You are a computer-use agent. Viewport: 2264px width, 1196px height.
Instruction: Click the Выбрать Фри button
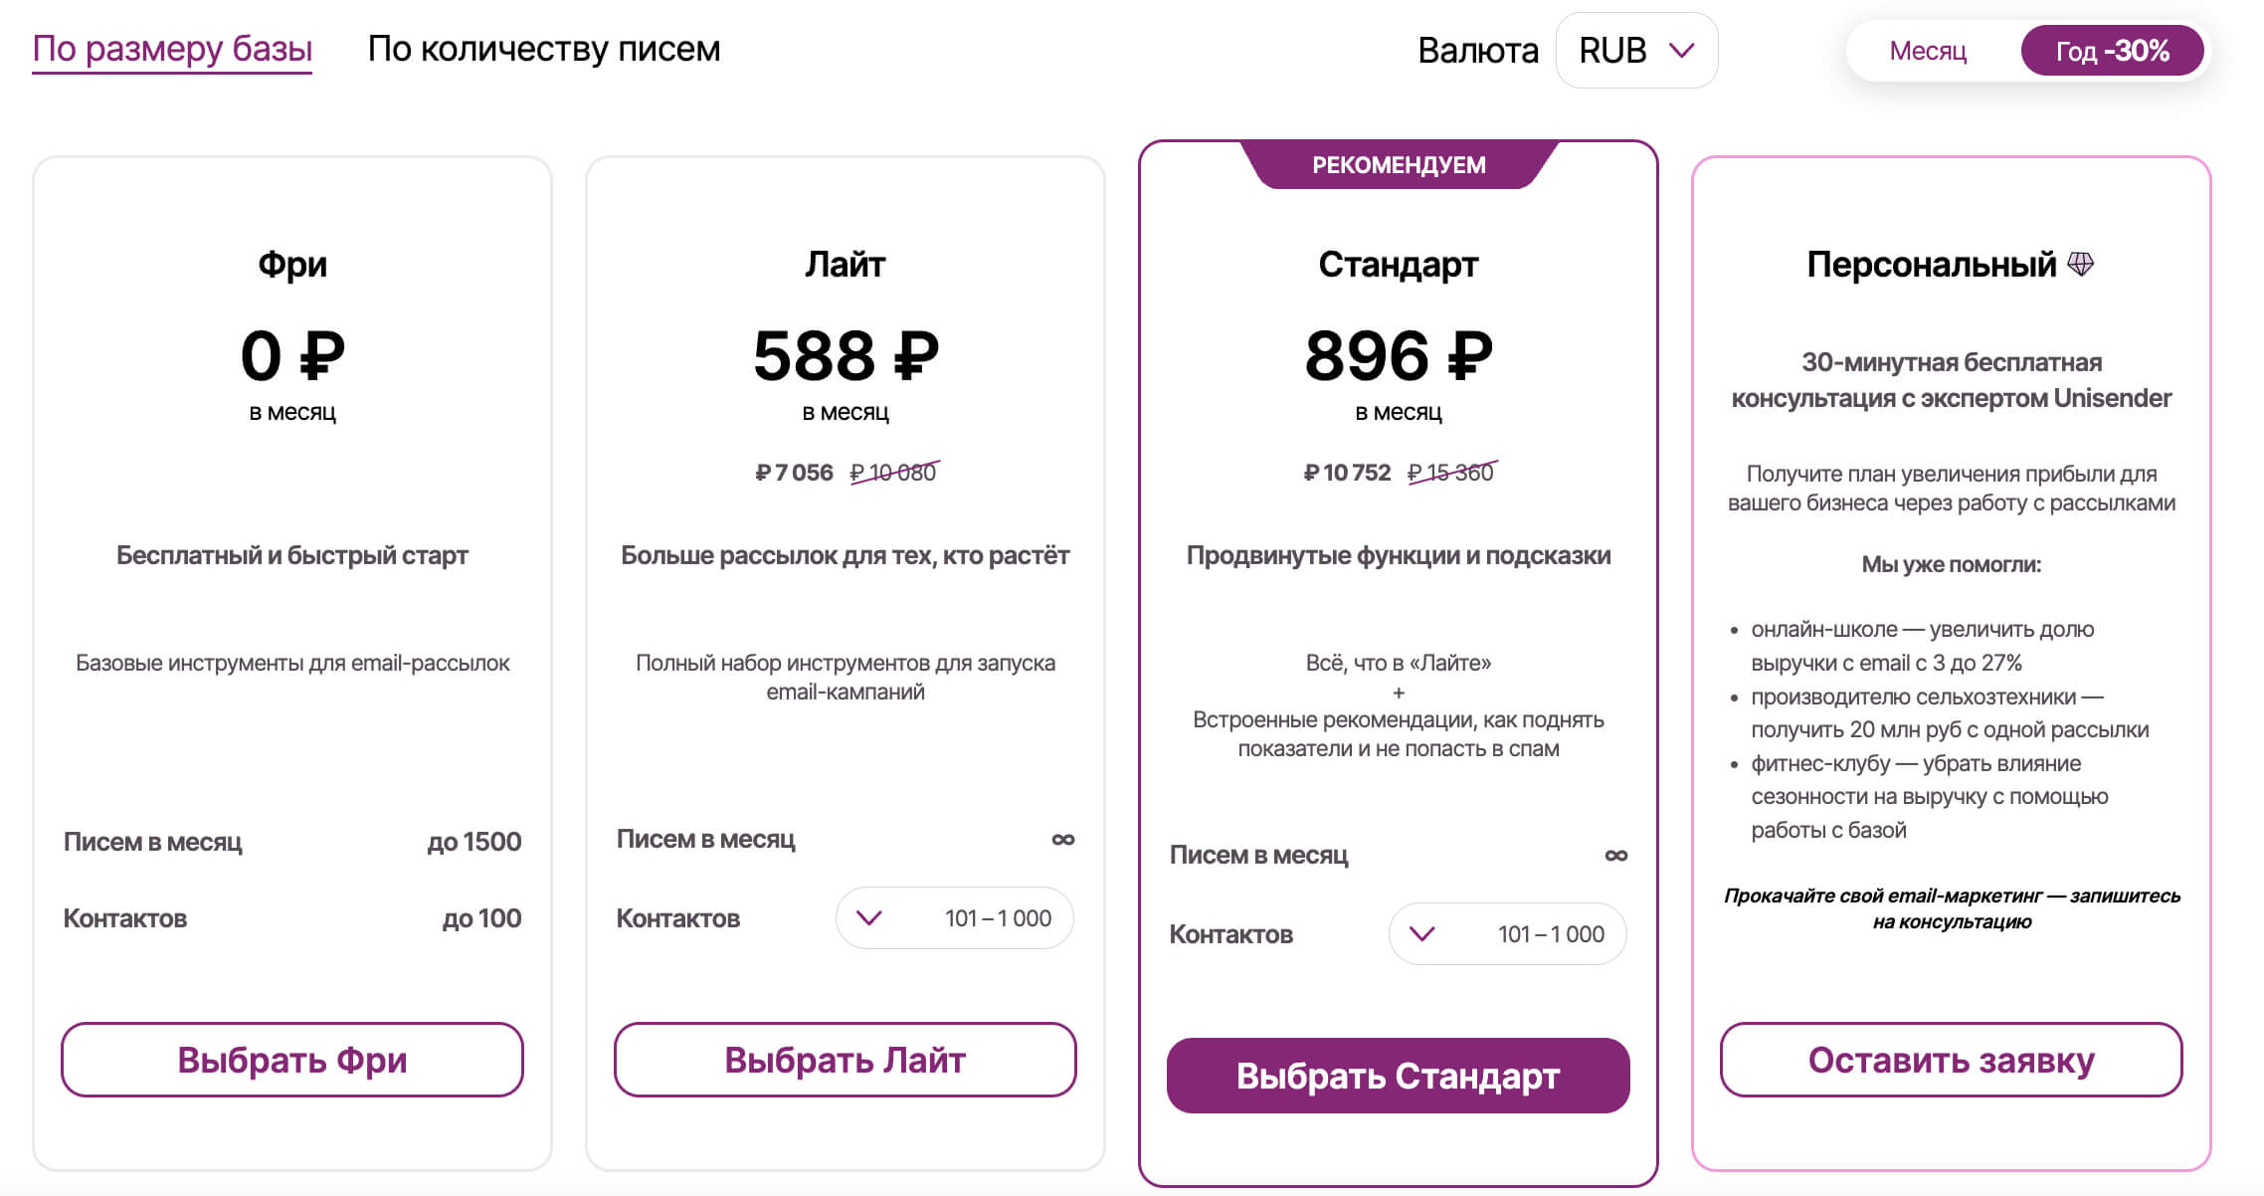pos(292,1060)
